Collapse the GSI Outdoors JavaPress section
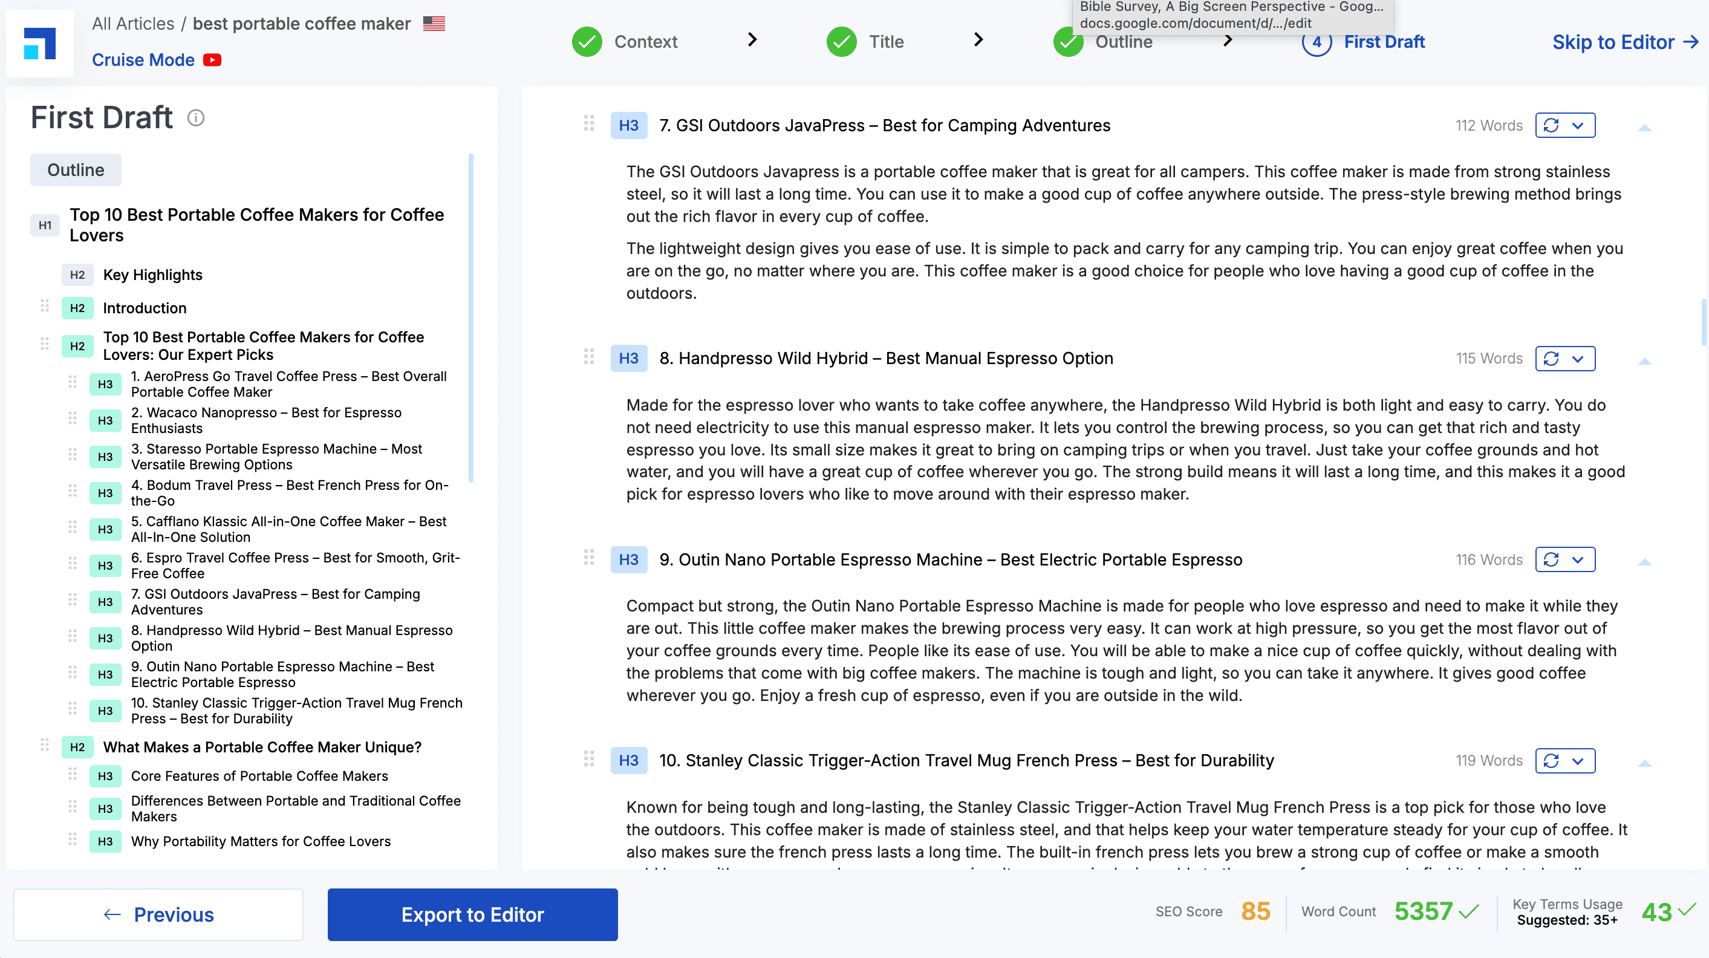Viewport: 1709px width, 958px height. (1644, 128)
